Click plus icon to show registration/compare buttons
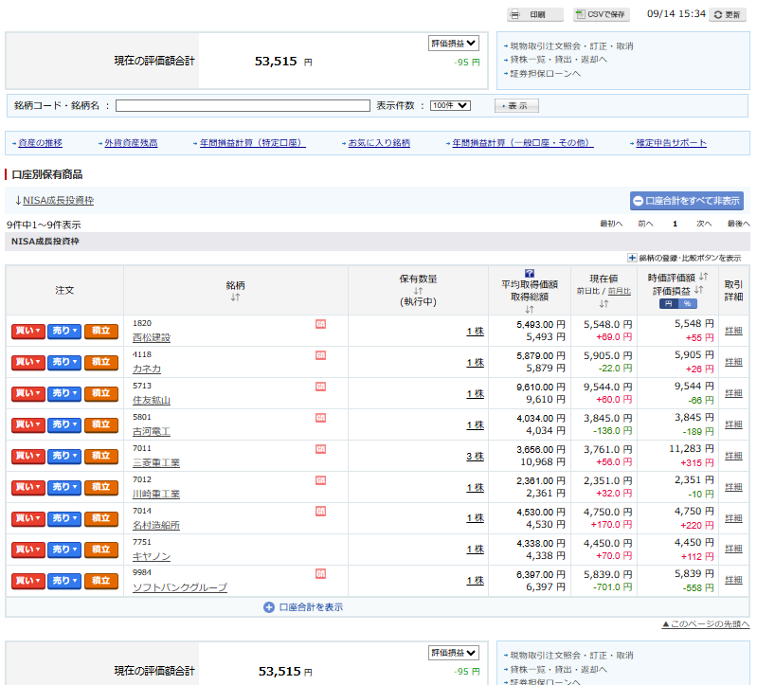 click(632, 258)
